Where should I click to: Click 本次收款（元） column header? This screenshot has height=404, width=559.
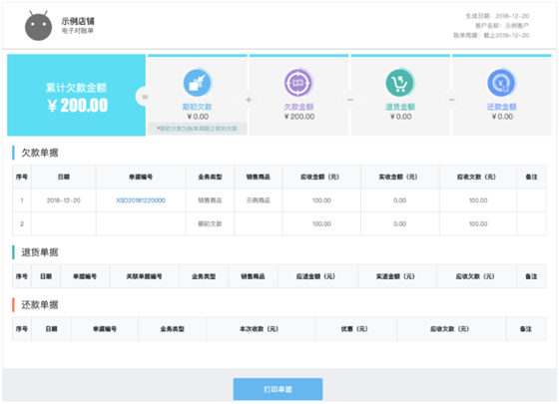[260, 329]
